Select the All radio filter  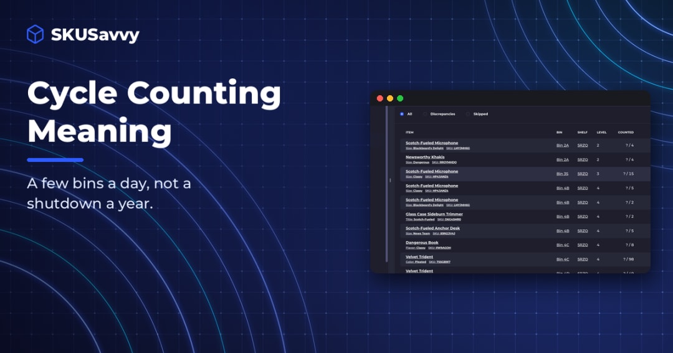402,114
